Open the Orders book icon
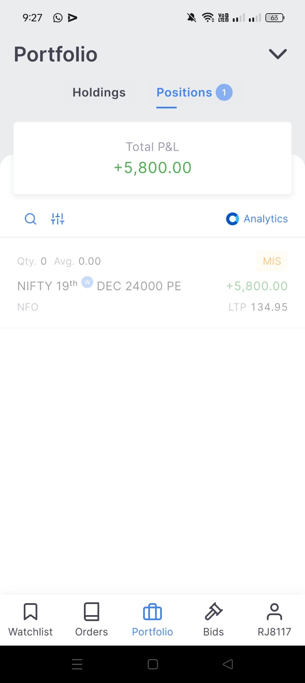 [92, 612]
